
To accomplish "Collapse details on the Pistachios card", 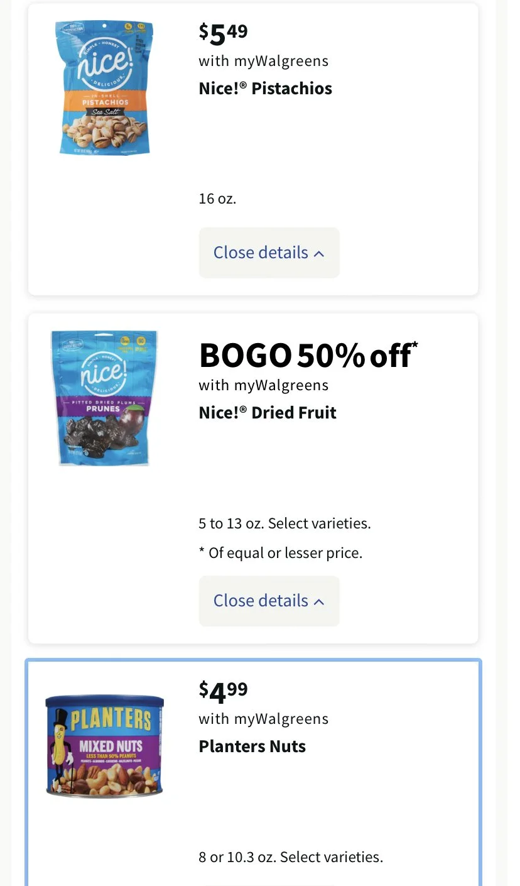I will [269, 253].
